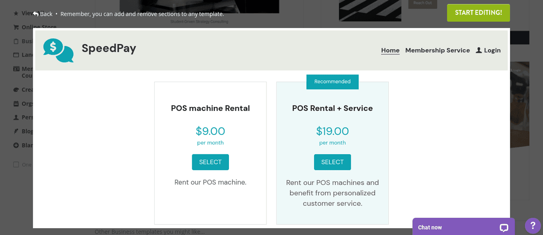Click the purple question mark help icon

pyautogui.click(x=533, y=226)
